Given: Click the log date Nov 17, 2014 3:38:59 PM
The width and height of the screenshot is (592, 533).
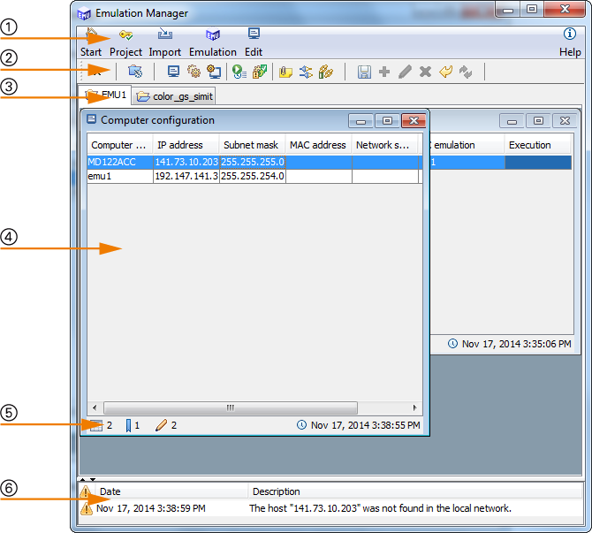Looking at the screenshot, I should 150,508.
